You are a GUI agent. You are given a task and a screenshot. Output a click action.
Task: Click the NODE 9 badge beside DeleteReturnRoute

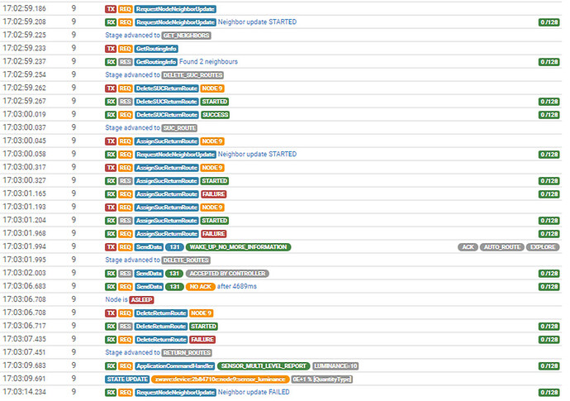pos(202,313)
